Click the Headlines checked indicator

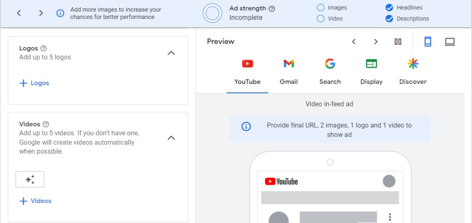[x=389, y=8]
